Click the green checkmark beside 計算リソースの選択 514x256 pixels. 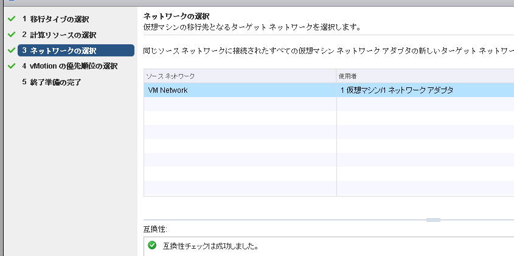click(11, 35)
